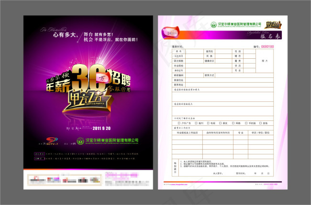Click the 健康状况 label cell
The image size is (311, 205).
(209, 61)
